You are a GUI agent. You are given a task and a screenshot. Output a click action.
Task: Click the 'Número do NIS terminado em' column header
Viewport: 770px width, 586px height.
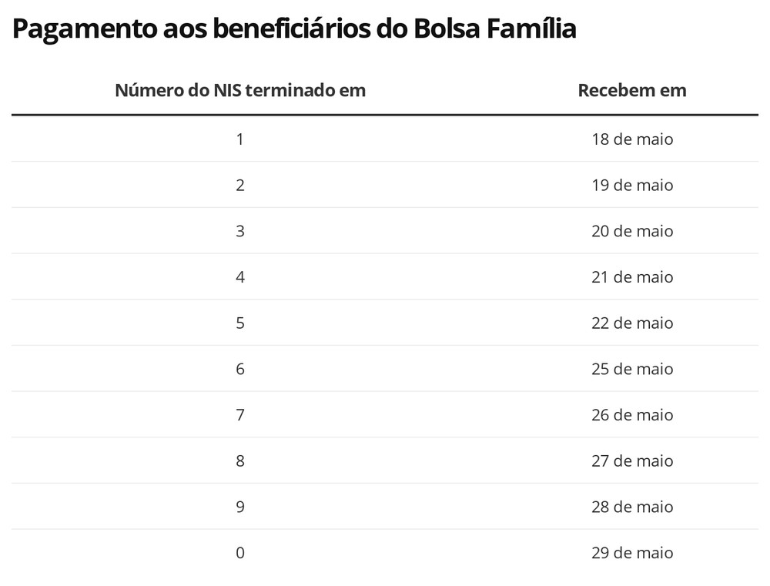point(240,90)
